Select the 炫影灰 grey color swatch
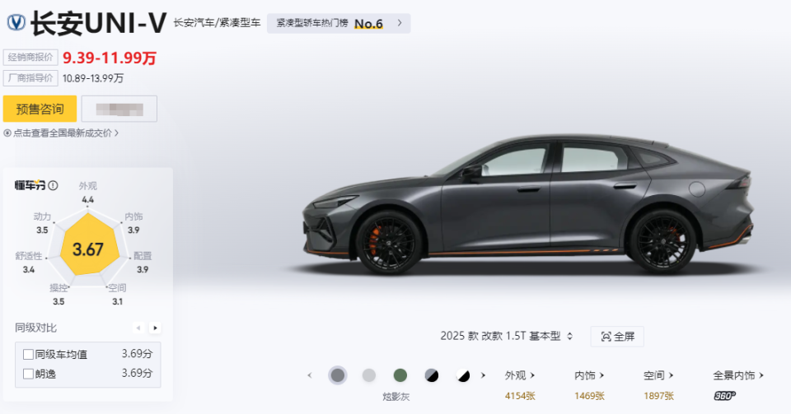Screen dimensions: 791x414 tap(338, 375)
